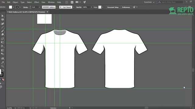Pick the Perspective Grid tool
The width and height of the screenshot is (195, 109).
2,46
